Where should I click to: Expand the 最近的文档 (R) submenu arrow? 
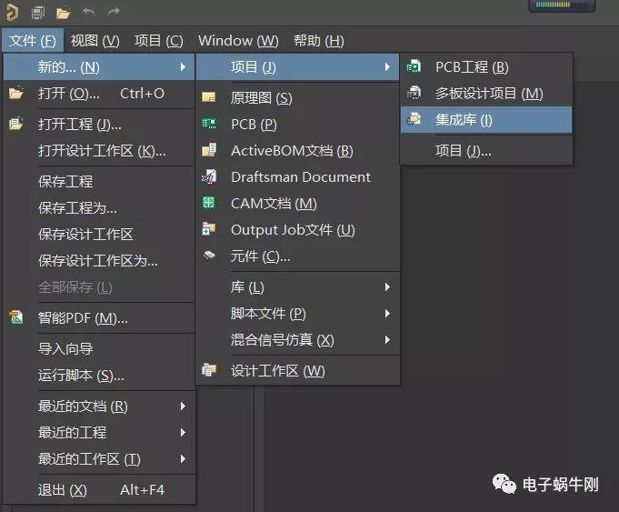pyautogui.click(x=183, y=407)
